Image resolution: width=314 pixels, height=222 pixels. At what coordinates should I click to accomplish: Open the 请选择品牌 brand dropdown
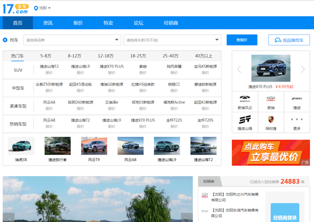pyautogui.click(x=72, y=40)
